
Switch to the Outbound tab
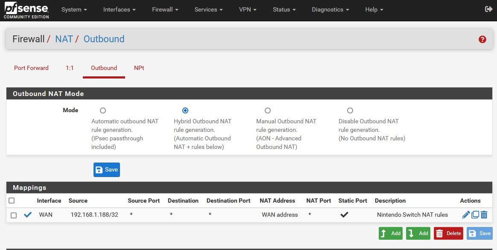(x=104, y=68)
